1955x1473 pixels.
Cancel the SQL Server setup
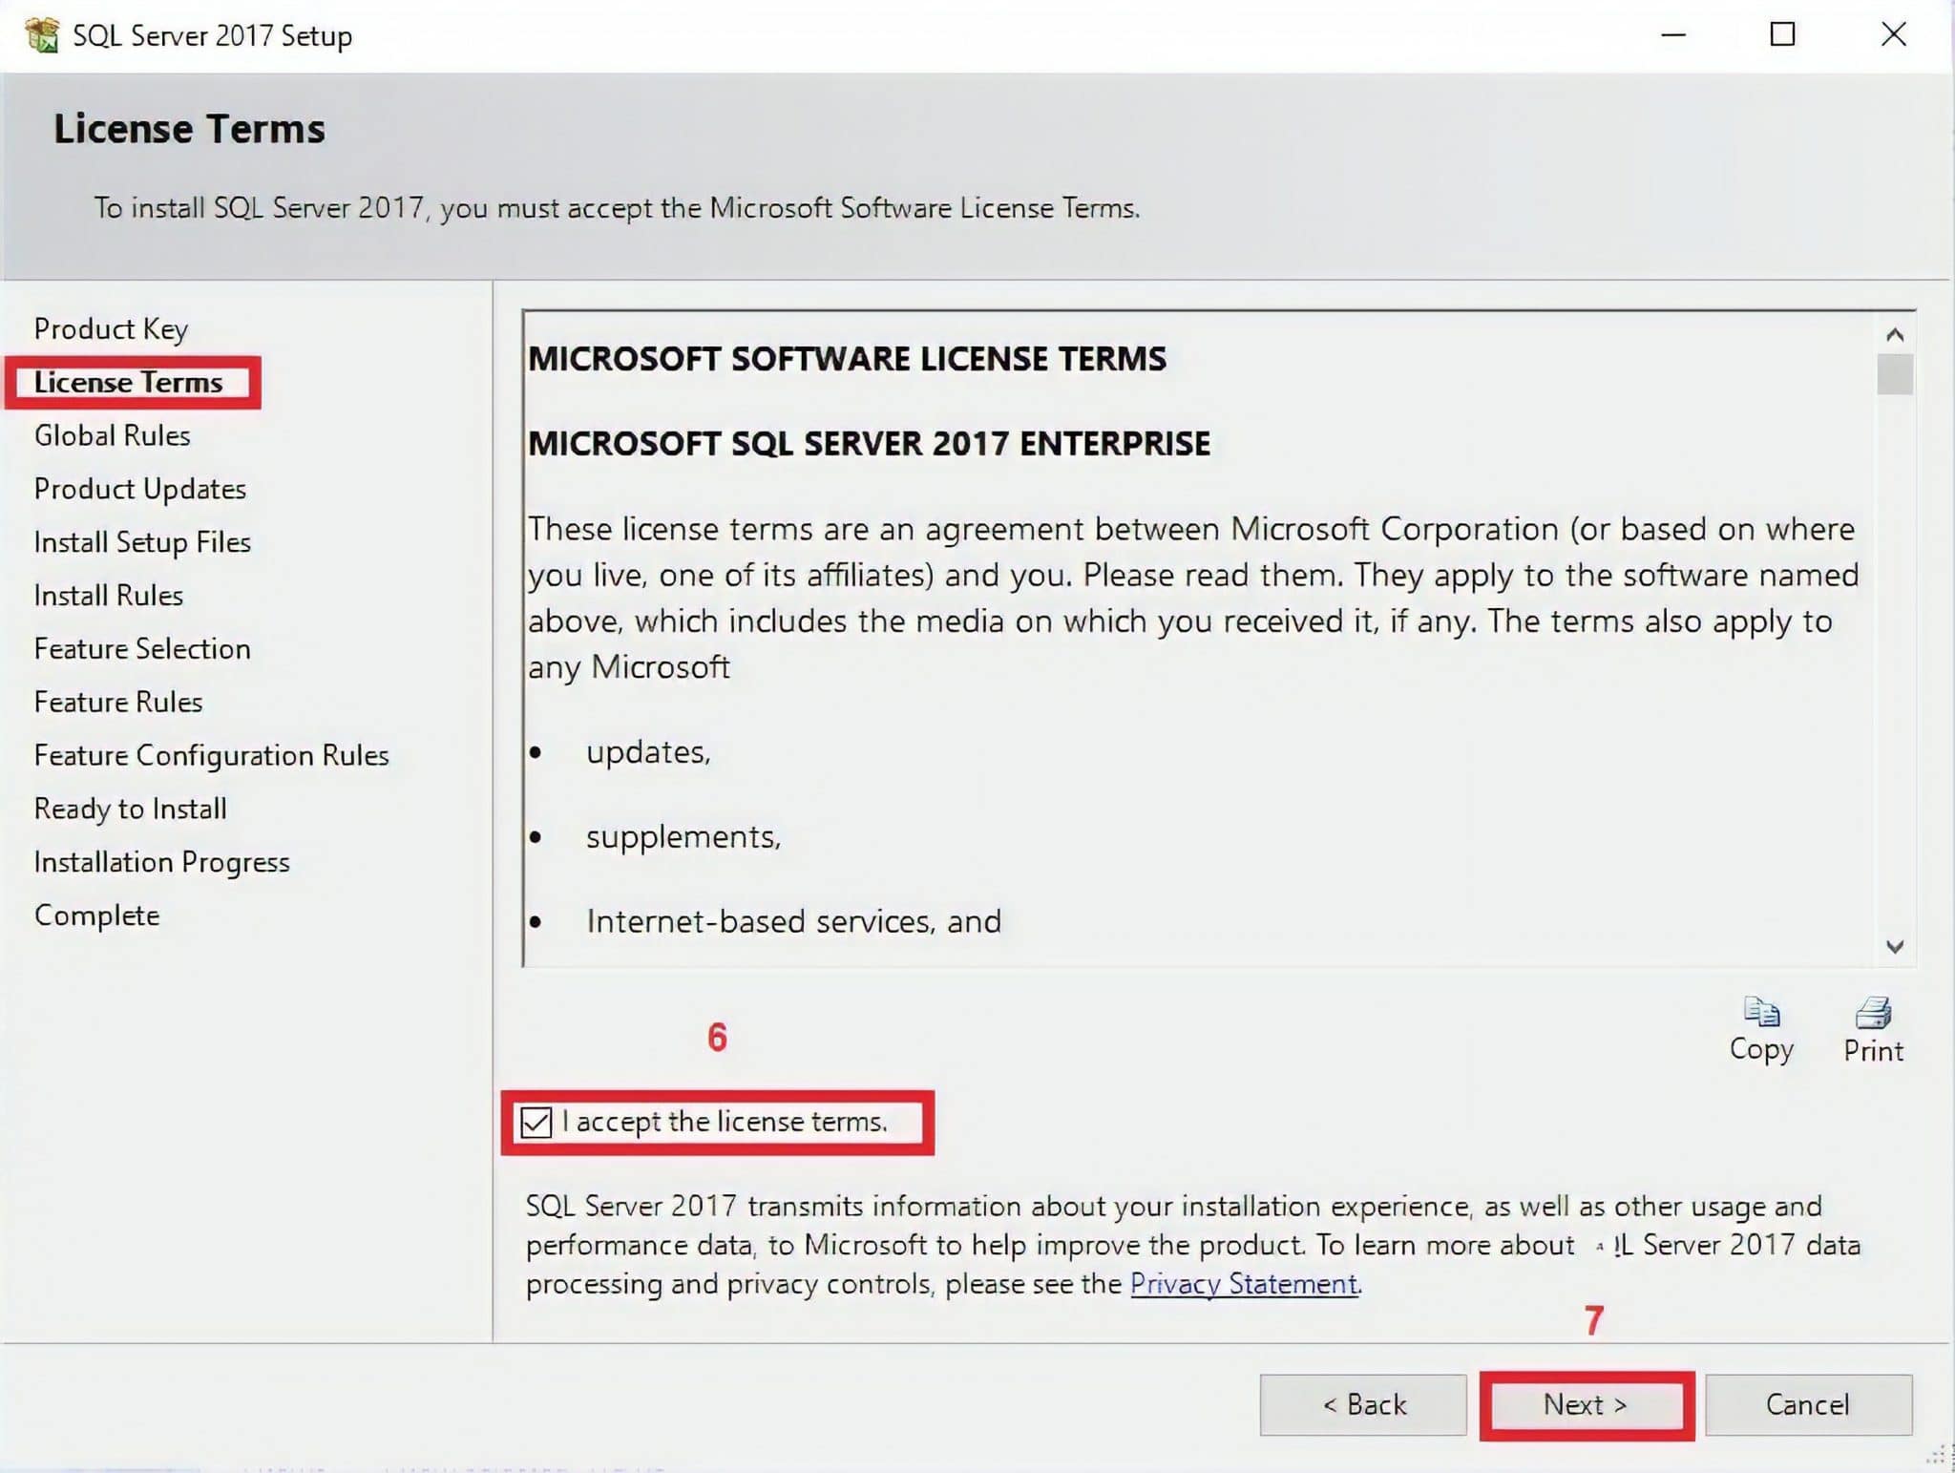pos(1808,1404)
